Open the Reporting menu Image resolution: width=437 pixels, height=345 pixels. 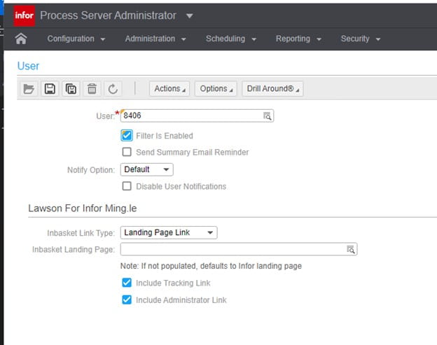coord(298,38)
